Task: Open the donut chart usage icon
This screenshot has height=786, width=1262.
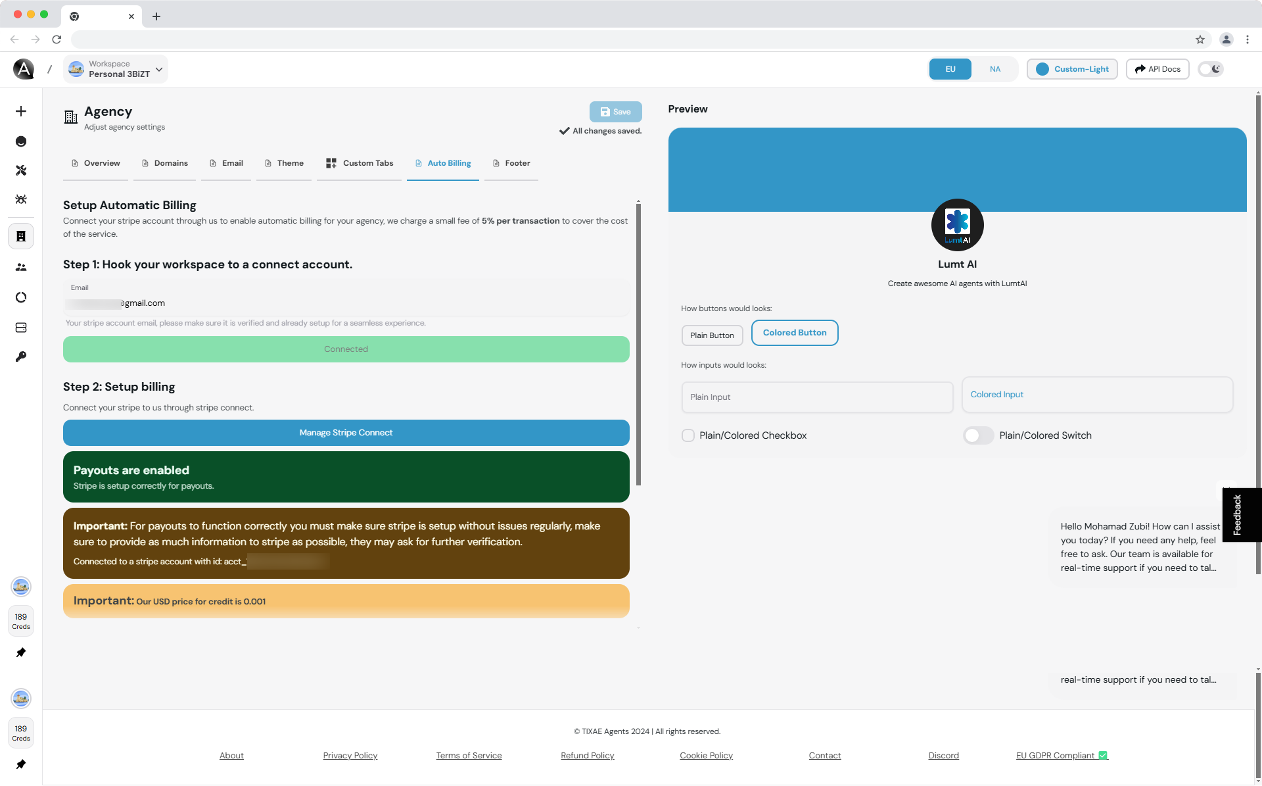Action: pos(21,297)
